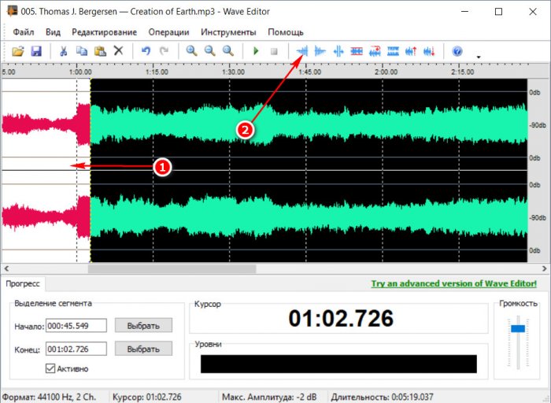Screen dimensions: 551x403
Task: Maximize the Wave Editor window
Action: click(498, 12)
